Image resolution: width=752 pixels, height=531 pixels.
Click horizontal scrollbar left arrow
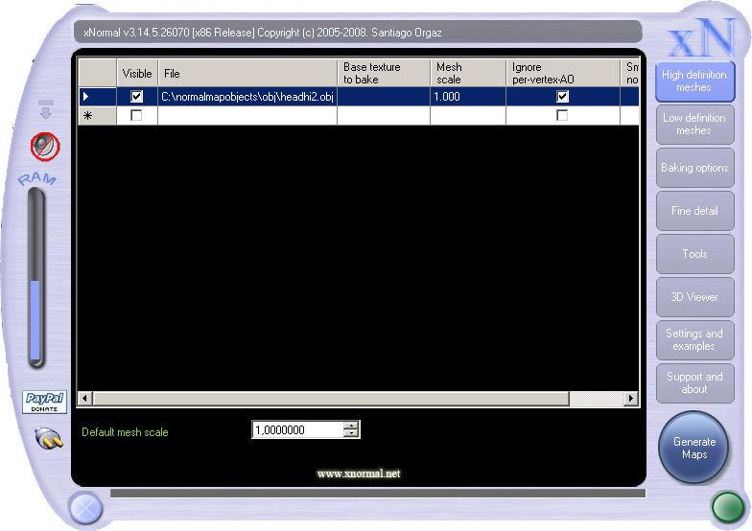click(84, 399)
